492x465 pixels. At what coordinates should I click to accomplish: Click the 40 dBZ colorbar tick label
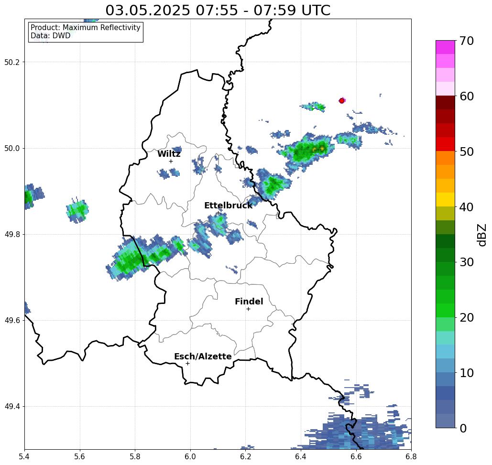click(466, 207)
